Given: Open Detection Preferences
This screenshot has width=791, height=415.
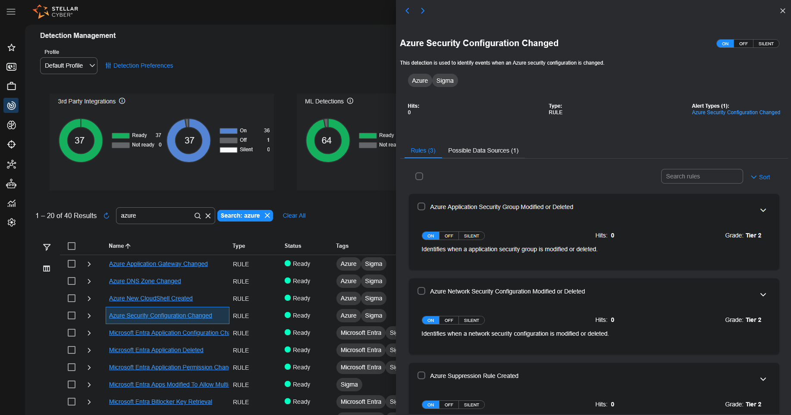Looking at the screenshot, I should tap(139, 66).
